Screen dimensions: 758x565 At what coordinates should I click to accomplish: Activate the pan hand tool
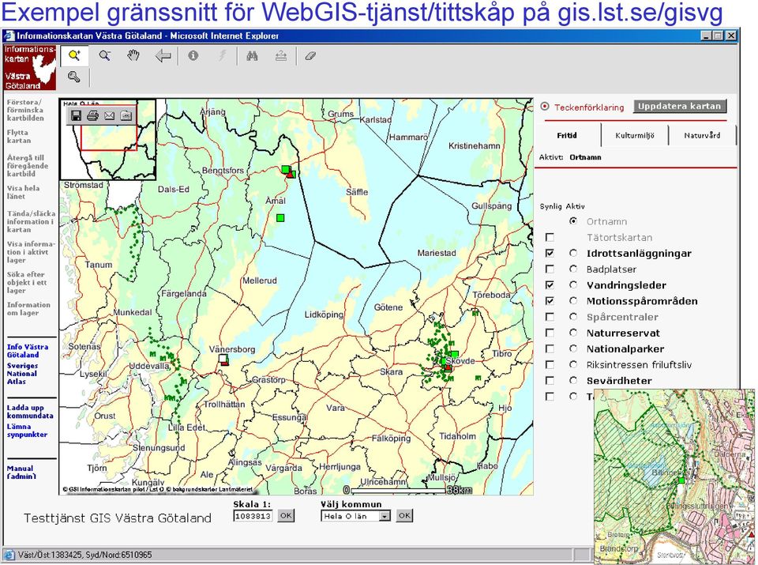click(133, 55)
